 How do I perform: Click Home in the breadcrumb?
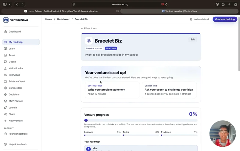[x=48, y=19]
